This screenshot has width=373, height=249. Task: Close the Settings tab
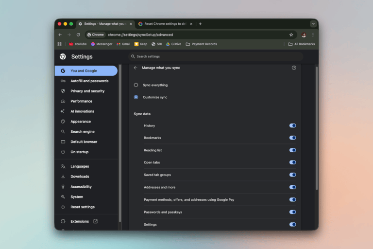coord(131,24)
